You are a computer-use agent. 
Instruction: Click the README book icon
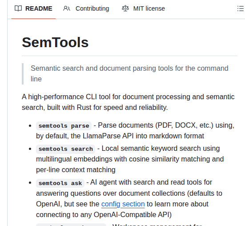pos(18,8)
